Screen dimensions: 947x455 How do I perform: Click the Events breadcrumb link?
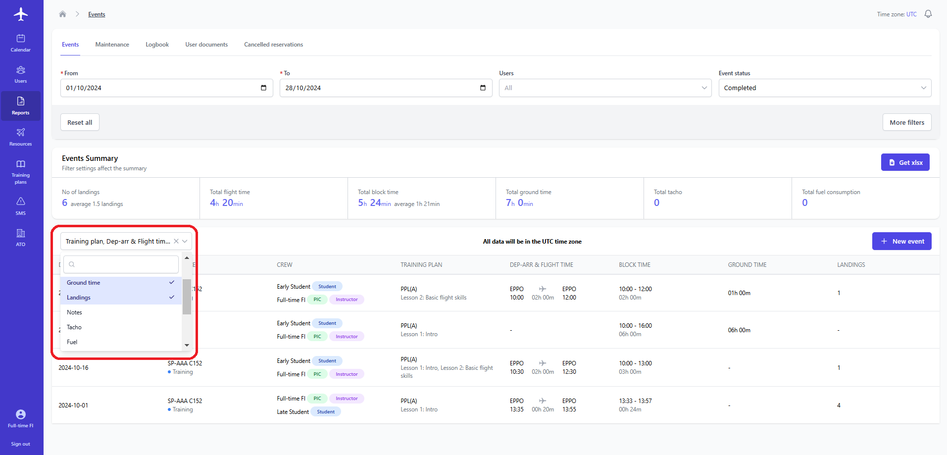(97, 14)
